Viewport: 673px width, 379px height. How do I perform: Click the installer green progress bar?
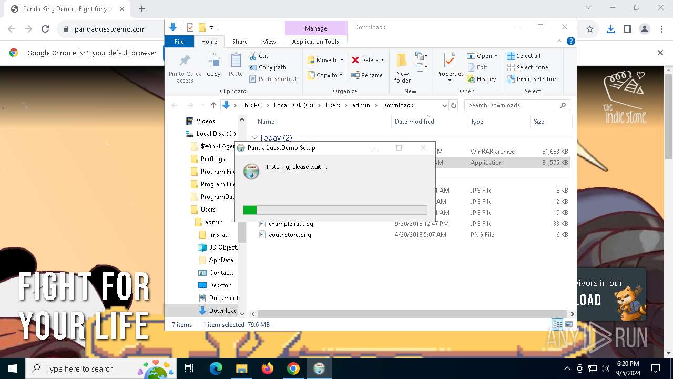[x=250, y=210]
